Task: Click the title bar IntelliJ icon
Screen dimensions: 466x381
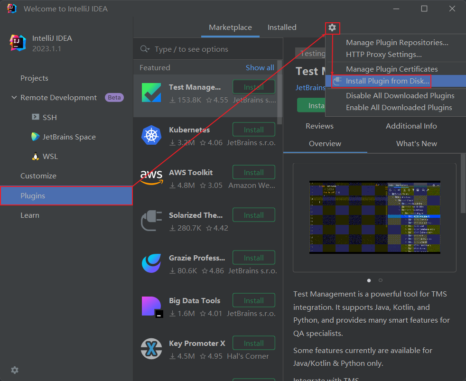Action: 11,9
